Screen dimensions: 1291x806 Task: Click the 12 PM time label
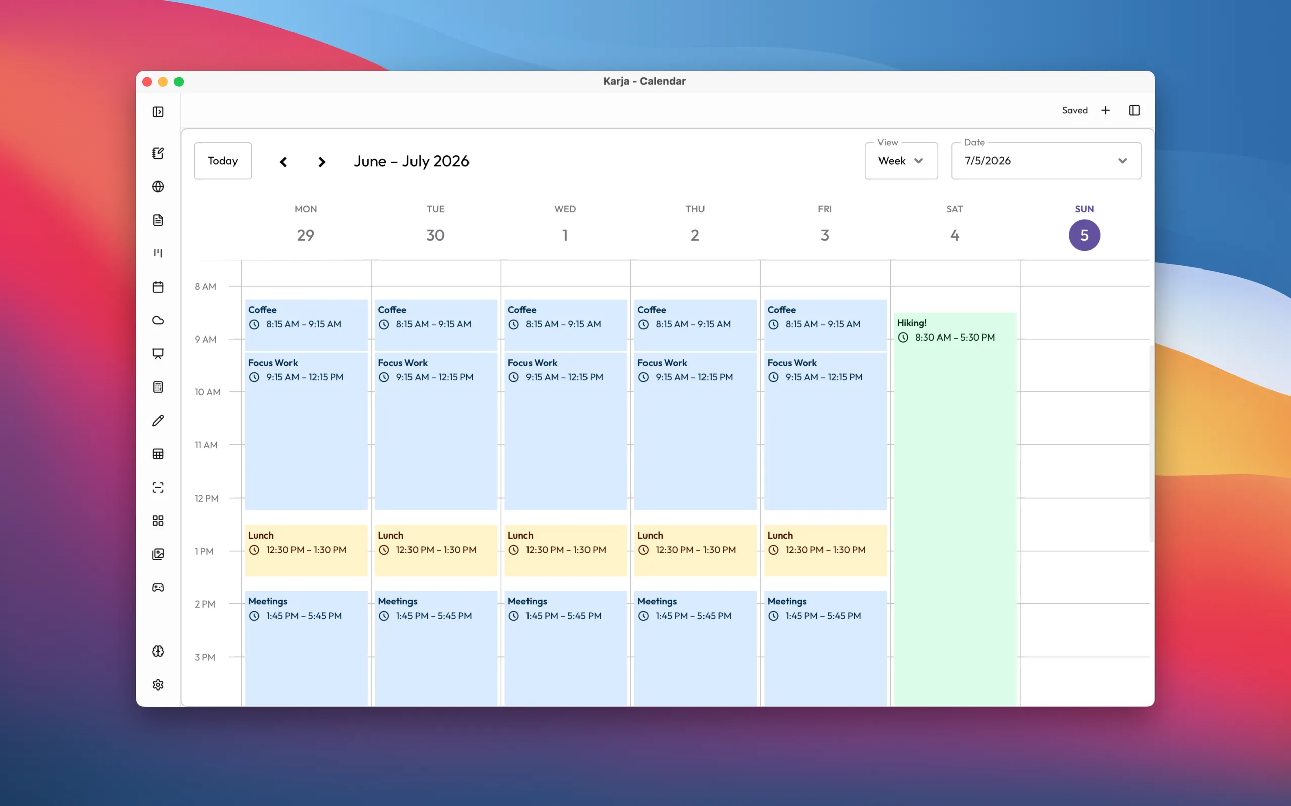click(x=206, y=498)
